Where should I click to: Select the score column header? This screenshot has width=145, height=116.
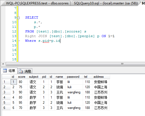(22, 77)
